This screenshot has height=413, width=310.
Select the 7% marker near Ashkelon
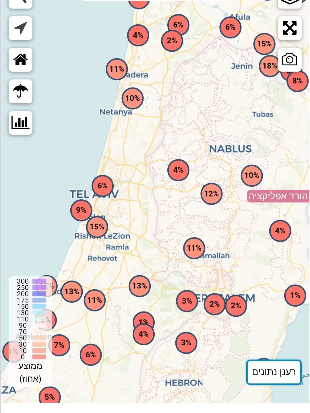click(60, 345)
